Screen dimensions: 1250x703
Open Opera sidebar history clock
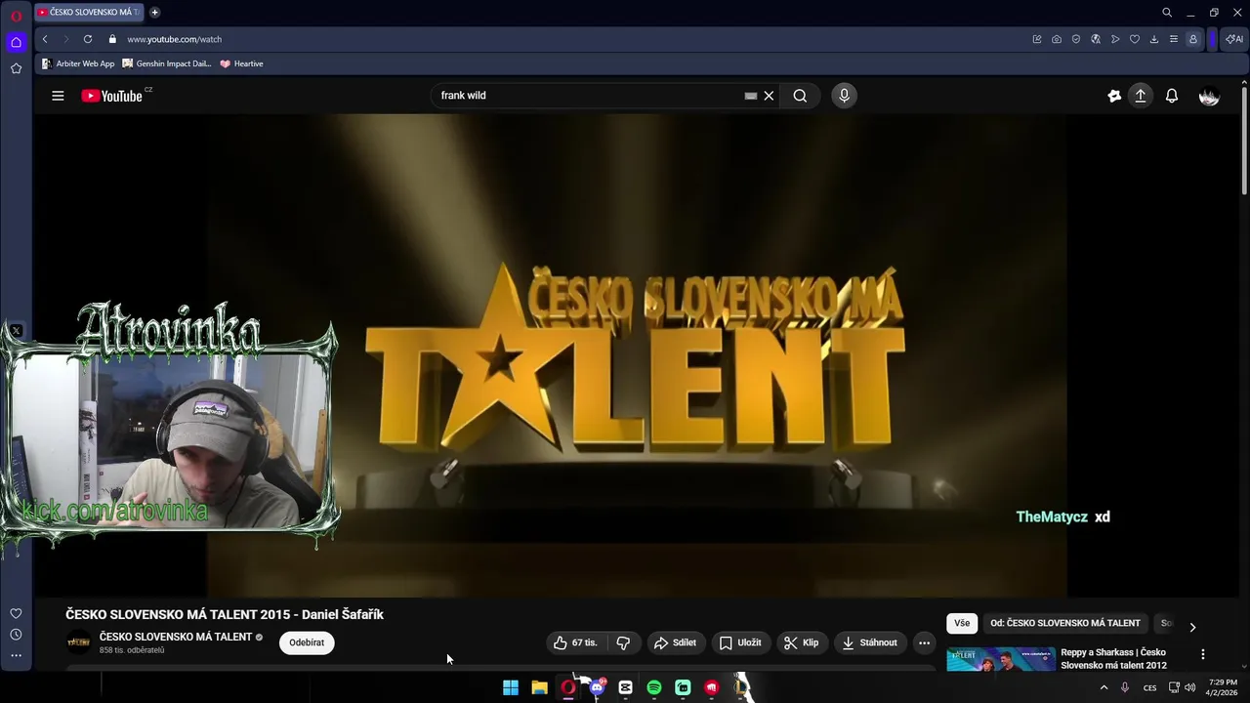pyautogui.click(x=16, y=635)
